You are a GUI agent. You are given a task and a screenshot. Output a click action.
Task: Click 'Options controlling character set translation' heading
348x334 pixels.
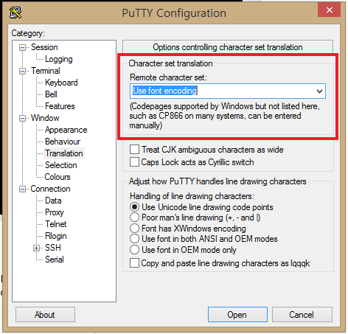point(228,47)
